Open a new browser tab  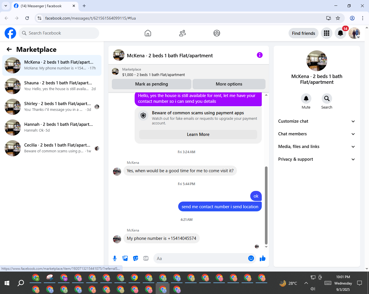pos(84,6)
